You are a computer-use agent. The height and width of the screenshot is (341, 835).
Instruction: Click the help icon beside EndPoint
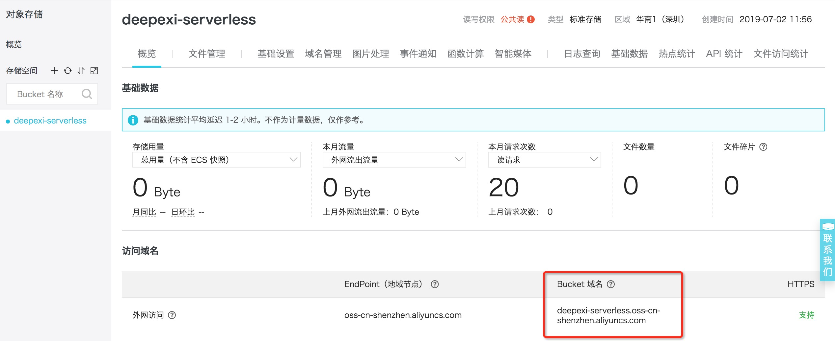pyautogui.click(x=435, y=284)
